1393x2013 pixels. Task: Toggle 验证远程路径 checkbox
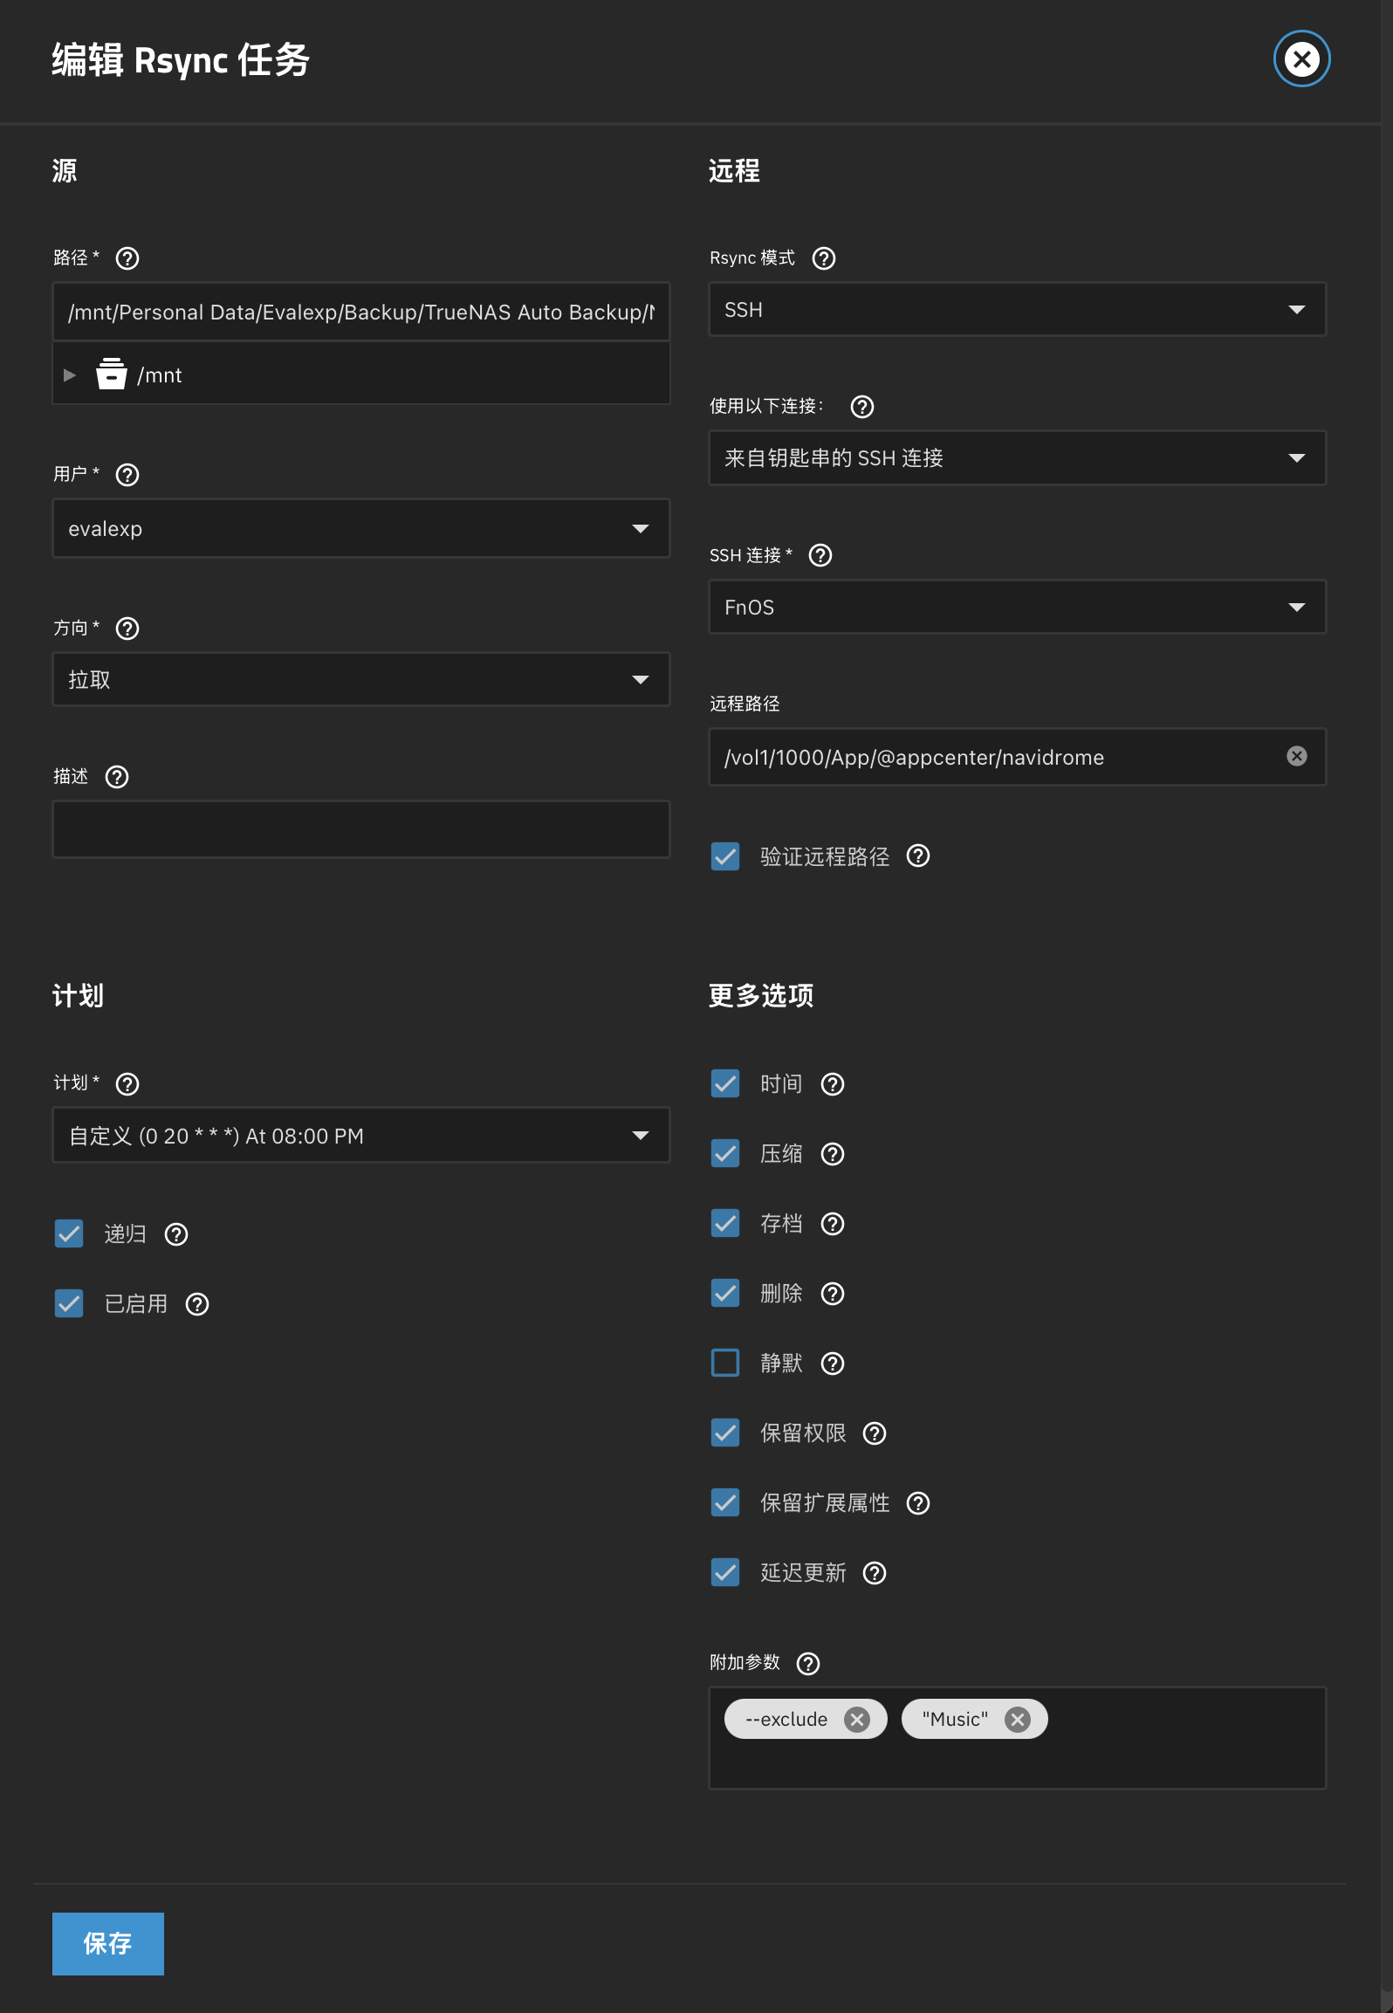[x=725, y=856]
